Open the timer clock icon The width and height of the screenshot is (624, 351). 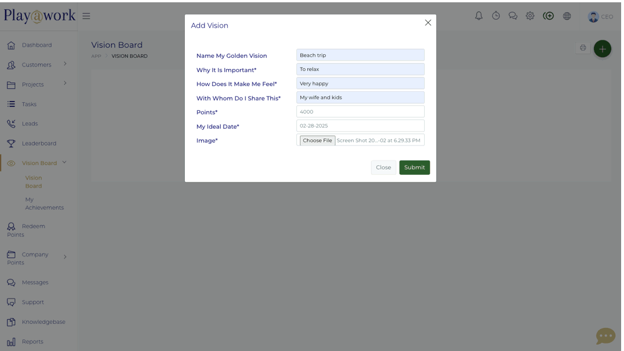496,16
